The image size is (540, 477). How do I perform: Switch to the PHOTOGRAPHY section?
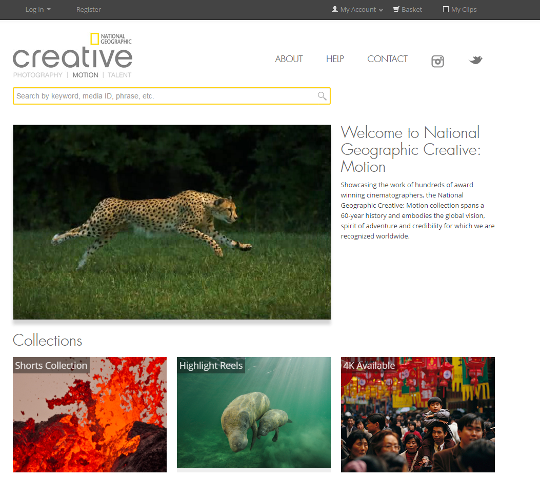tap(38, 75)
